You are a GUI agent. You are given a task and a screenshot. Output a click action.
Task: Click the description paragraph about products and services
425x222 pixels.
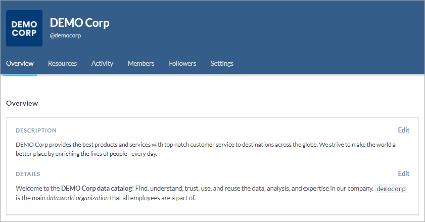pyautogui.click(x=206, y=149)
